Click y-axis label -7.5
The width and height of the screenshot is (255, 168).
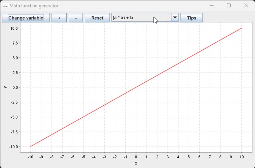click(15, 132)
